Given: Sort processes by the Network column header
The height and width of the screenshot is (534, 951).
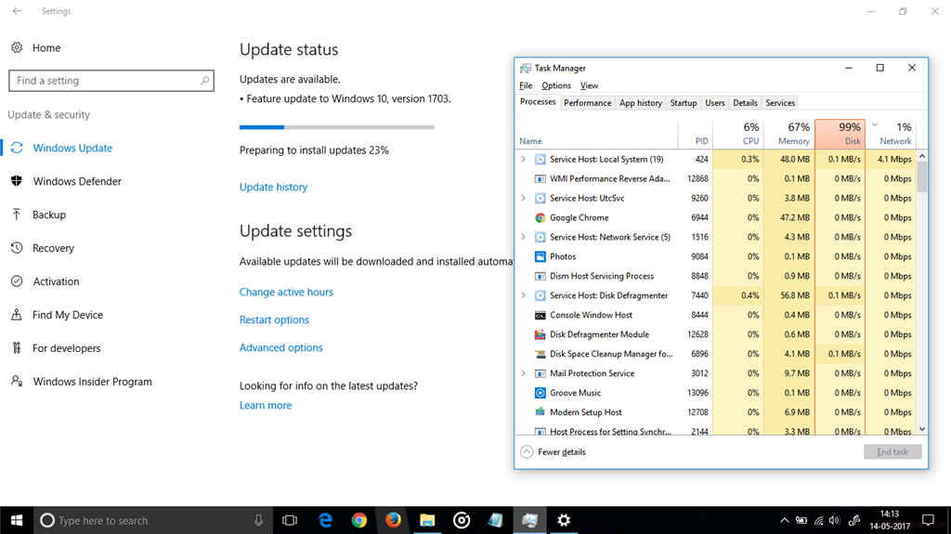Looking at the screenshot, I should coord(891,134).
